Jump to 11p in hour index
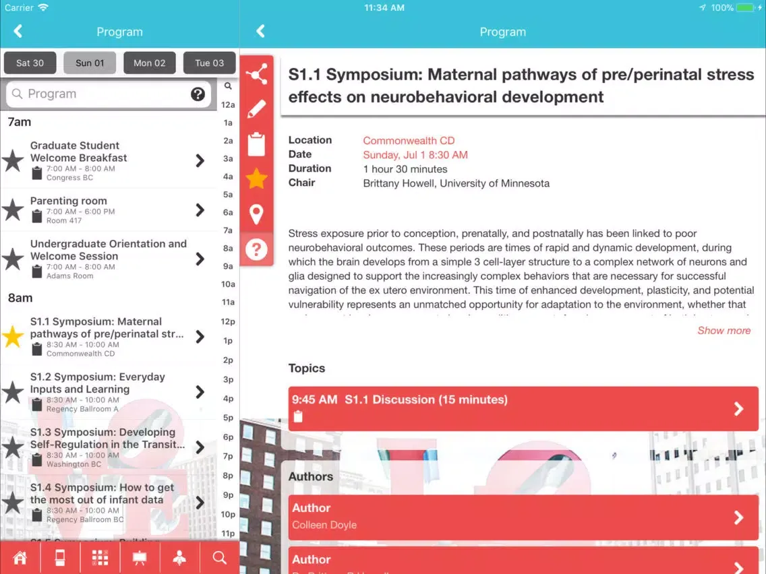This screenshot has height=574, width=766. click(228, 533)
